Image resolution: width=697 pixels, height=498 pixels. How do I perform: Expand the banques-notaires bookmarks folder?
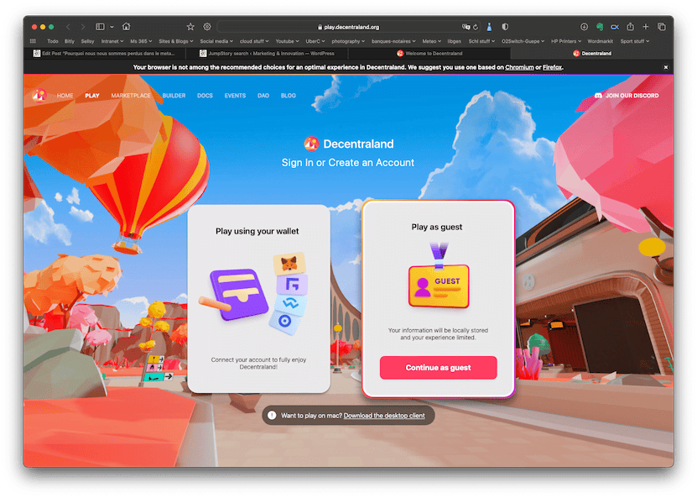click(x=393, y=41)
